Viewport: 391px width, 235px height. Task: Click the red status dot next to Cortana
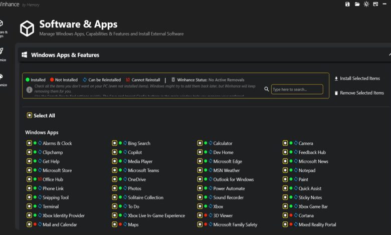[x=291, y=215]
